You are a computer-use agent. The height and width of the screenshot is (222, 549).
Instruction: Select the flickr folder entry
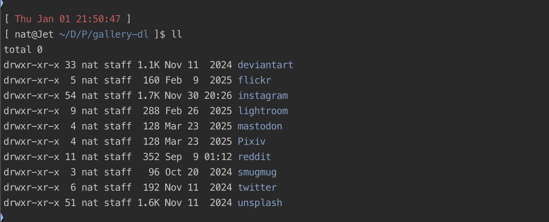point(254,80)
